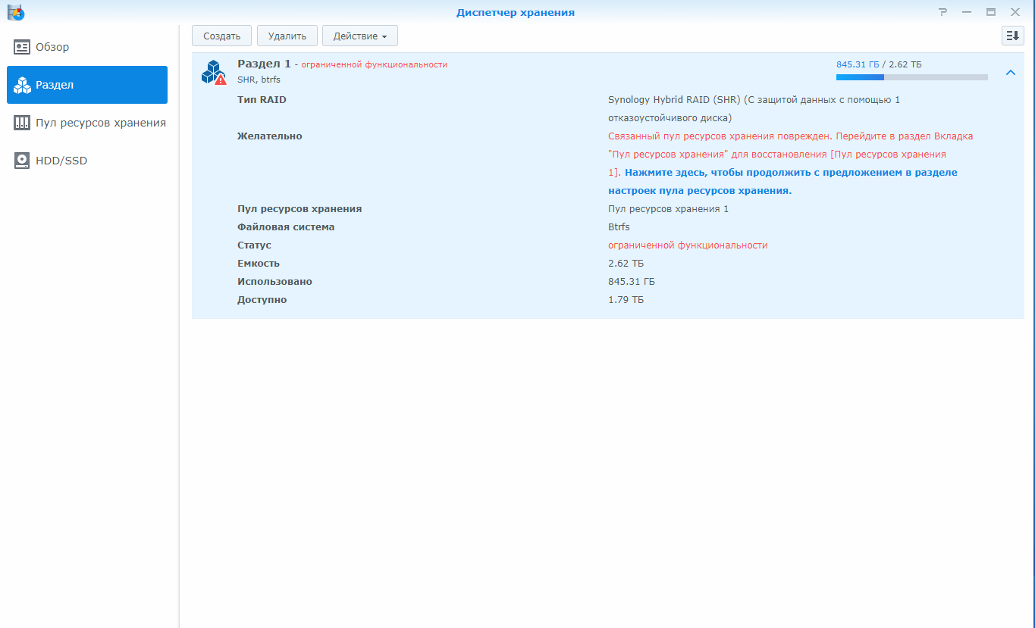1035x628 pixels.
Task: Click the 'Емкость' label
Action: click(259, 264)
